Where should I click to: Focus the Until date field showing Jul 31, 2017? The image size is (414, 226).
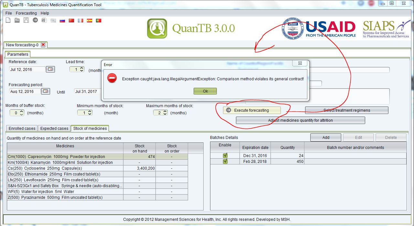pyautogui.click(x=88, y=91)
